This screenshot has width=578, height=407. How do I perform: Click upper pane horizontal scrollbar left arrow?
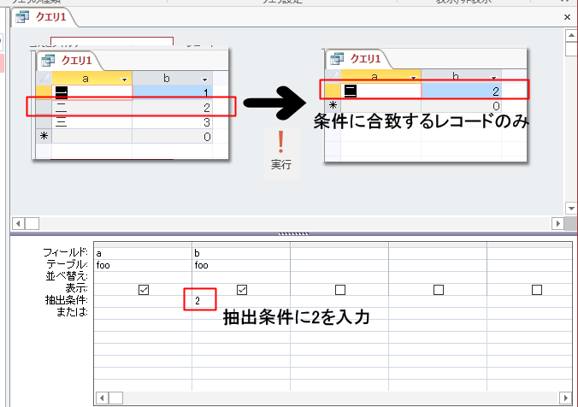19,223
